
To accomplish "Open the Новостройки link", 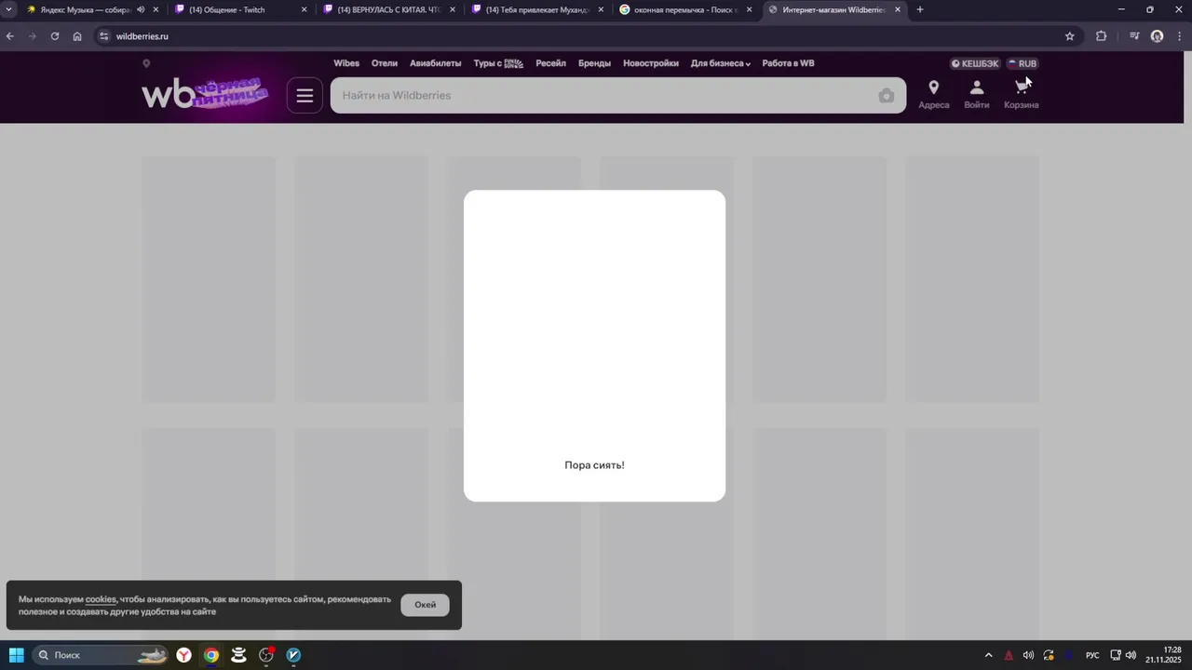I will (x=651, y=63).
